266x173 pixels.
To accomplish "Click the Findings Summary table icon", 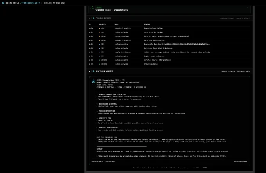I will pyautogui.click(x=93, y=18).
